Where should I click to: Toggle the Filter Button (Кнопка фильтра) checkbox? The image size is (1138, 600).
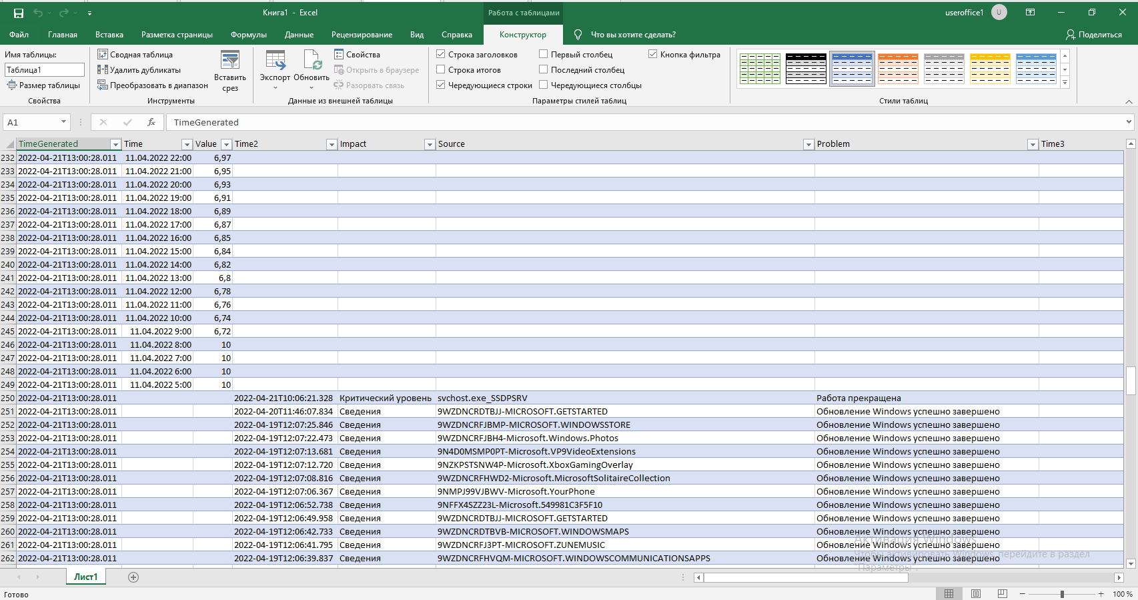pos(653,54)
